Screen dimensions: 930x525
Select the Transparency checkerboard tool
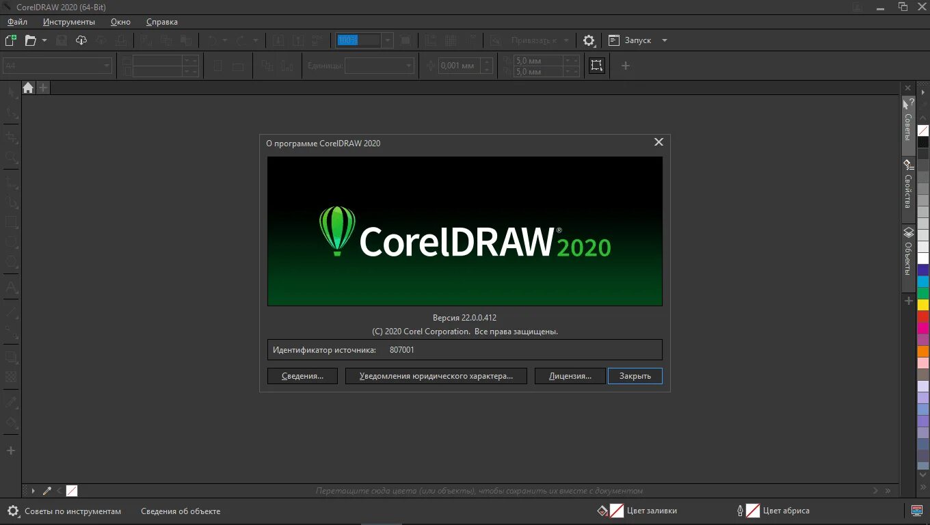pos(11,377)
